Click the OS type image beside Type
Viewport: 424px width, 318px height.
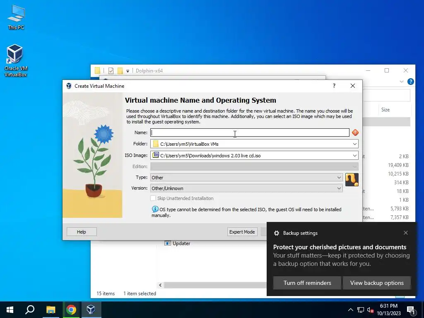click(352, 180)
